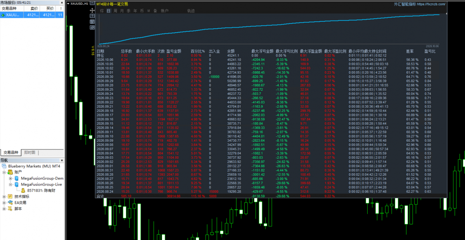
Task: Click the 技术指标 indicator icon
Action: coord(10,197)
